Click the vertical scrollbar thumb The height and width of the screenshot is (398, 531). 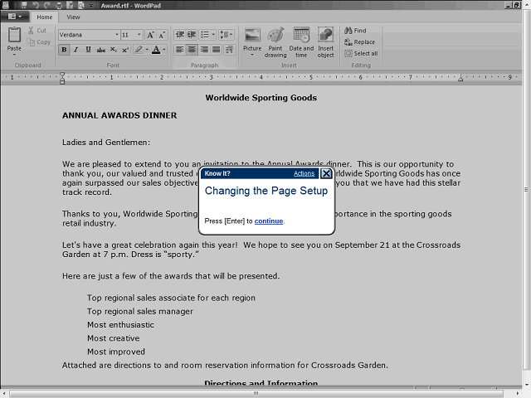tap(527, 190)
